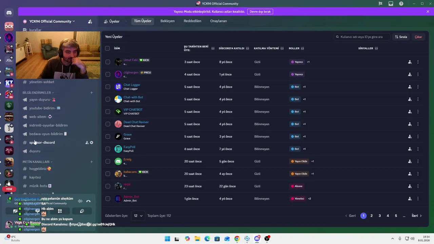The height and width of the screenshot is (244, 434).
Task: Disconnect from the voice call icon
Action: click(x=88, y=201)
